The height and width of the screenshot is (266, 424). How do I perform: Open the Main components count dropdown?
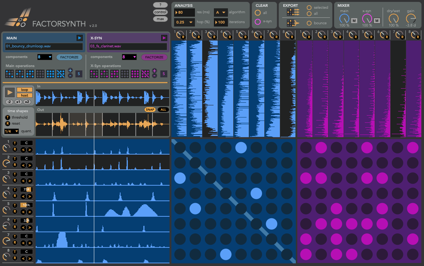(45, 57)
